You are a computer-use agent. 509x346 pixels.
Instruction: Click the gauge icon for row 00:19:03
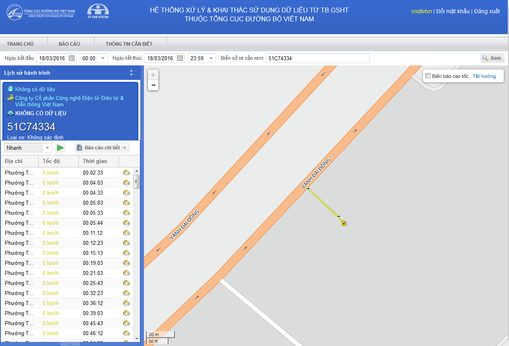[126, 263]
